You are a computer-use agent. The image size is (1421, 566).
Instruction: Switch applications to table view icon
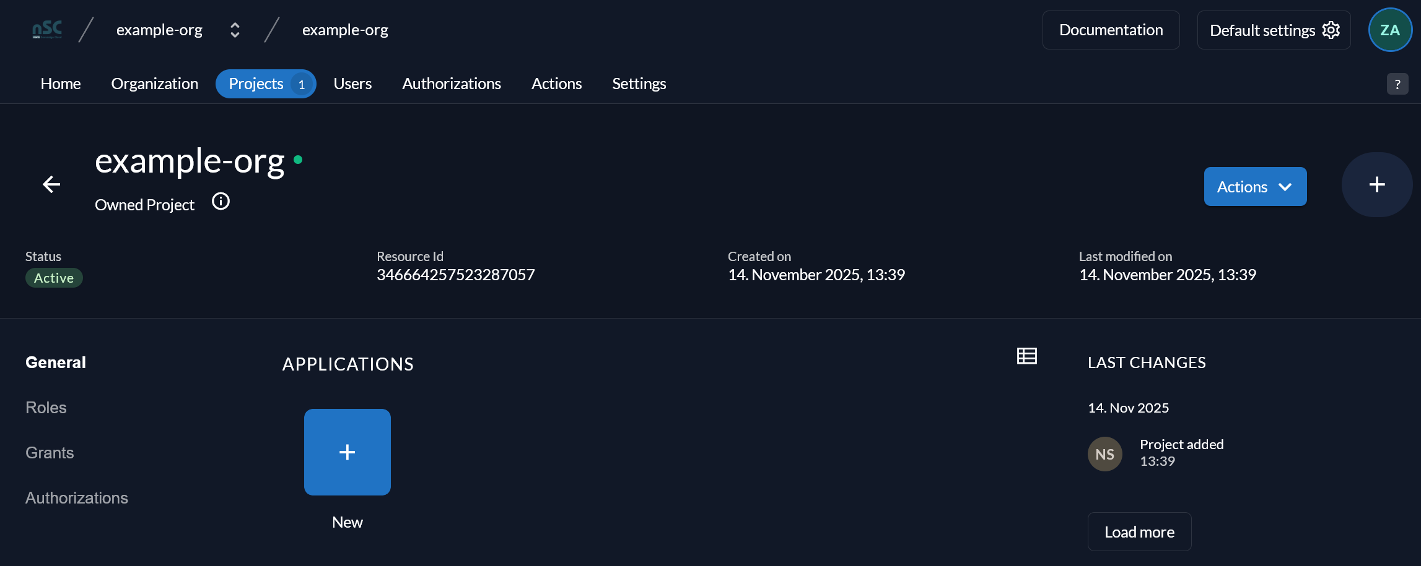tap(1026, 356)
